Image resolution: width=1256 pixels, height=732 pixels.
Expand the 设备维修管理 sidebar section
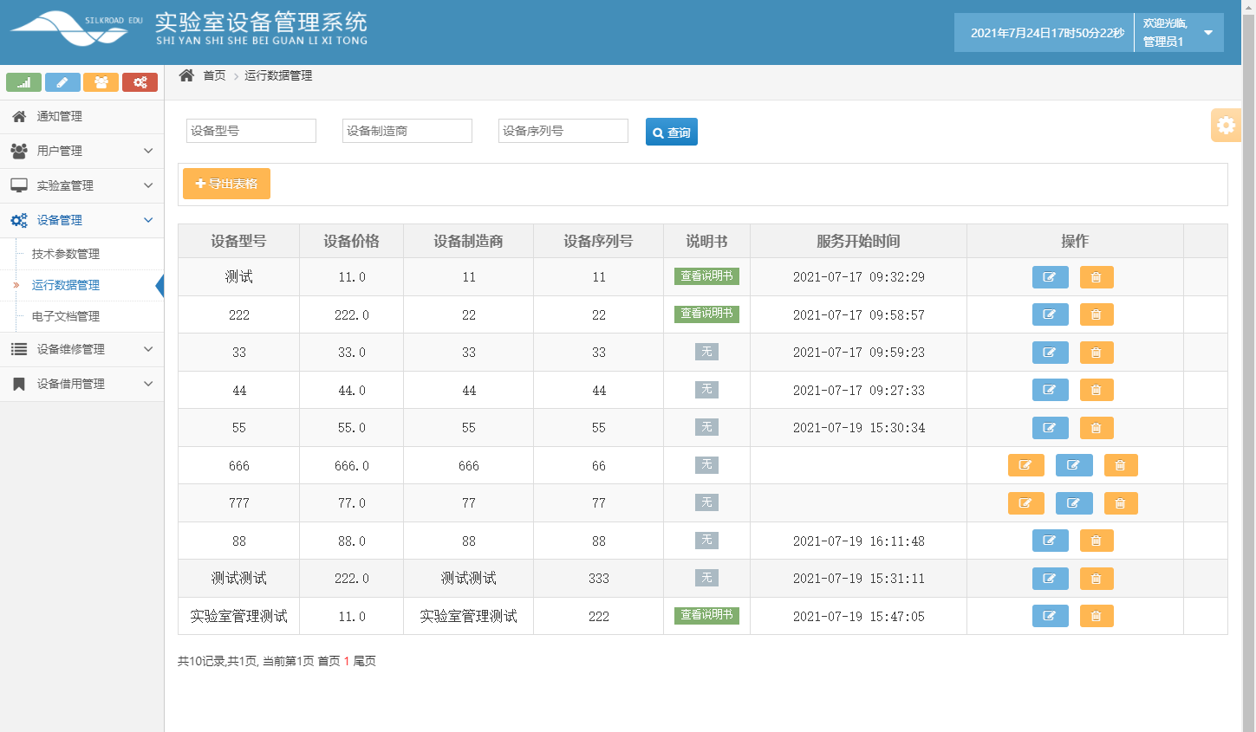(81, 351)
